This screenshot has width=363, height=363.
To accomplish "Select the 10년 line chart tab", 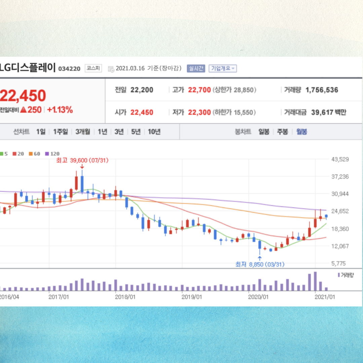I will click(x=154, y=132).
